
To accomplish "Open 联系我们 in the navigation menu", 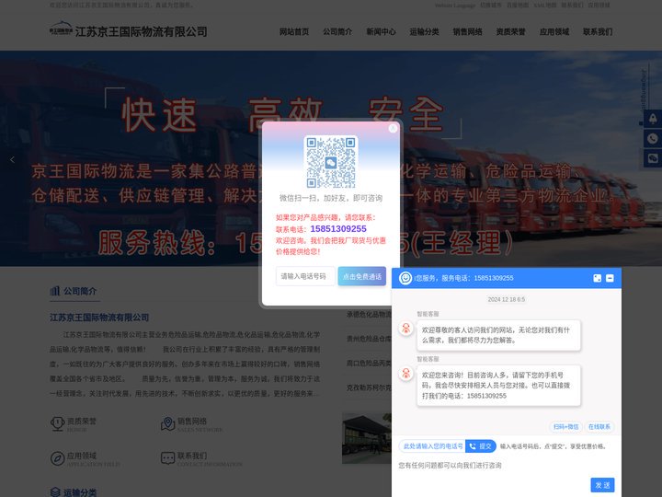I will point(598,31).
